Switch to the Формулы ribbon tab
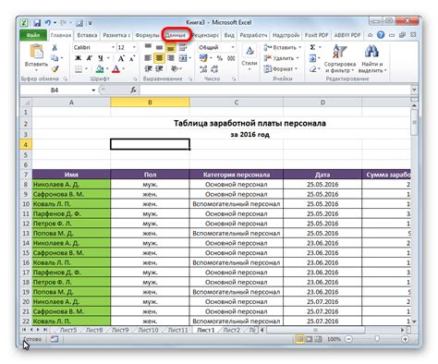The width and height of the screenshot is (438, 364). tap(147, 35)
